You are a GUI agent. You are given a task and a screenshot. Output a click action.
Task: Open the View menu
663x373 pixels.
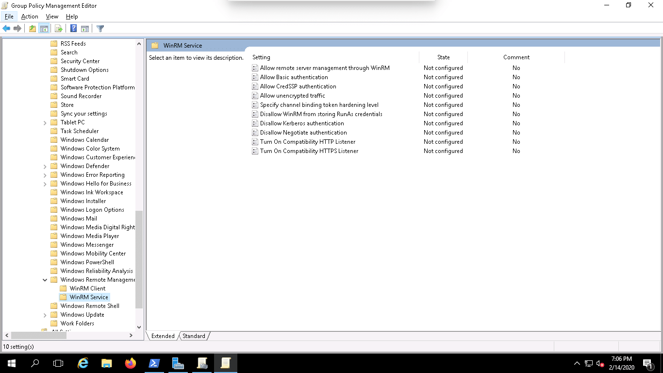(52, 17)
